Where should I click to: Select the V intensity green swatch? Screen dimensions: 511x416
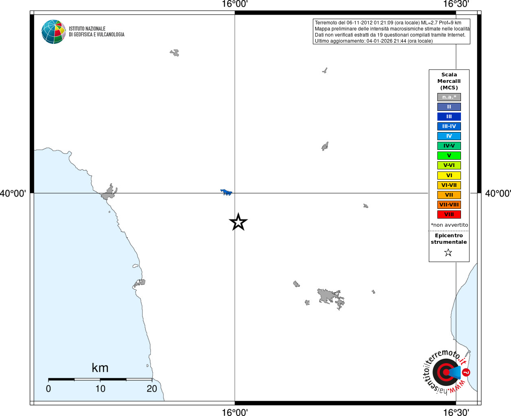tap(449, 156)
